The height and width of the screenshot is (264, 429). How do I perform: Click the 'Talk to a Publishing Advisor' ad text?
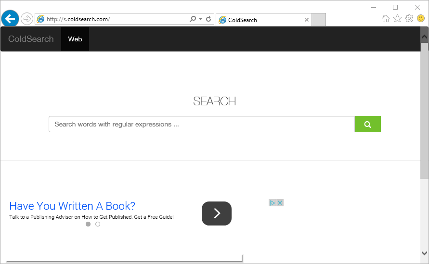click(x=91, y=217)
